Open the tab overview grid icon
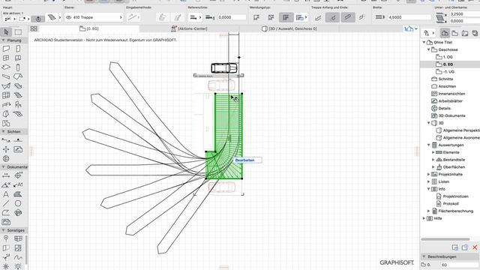480x270 pixels. tap(34, 28)
